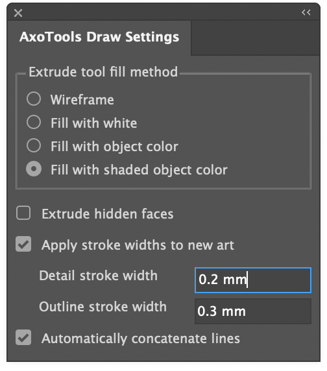Click Automatically concatenate lines label

pyautogui.click(x=141, y=339)
